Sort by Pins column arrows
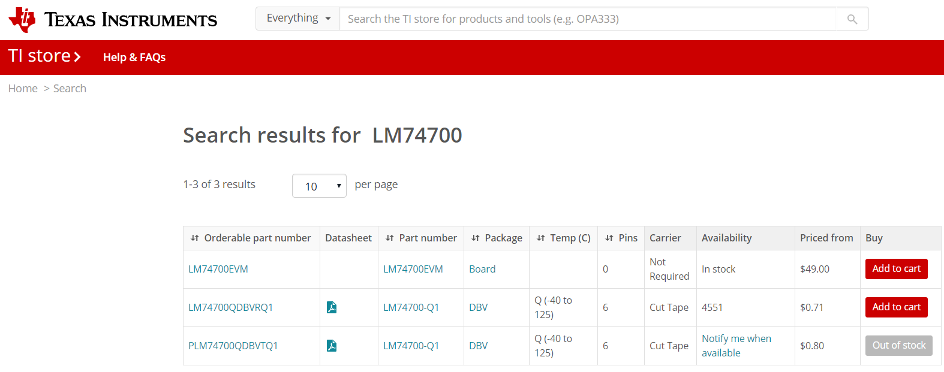Viewport: 944px width, 372px height. pos(609,238)
